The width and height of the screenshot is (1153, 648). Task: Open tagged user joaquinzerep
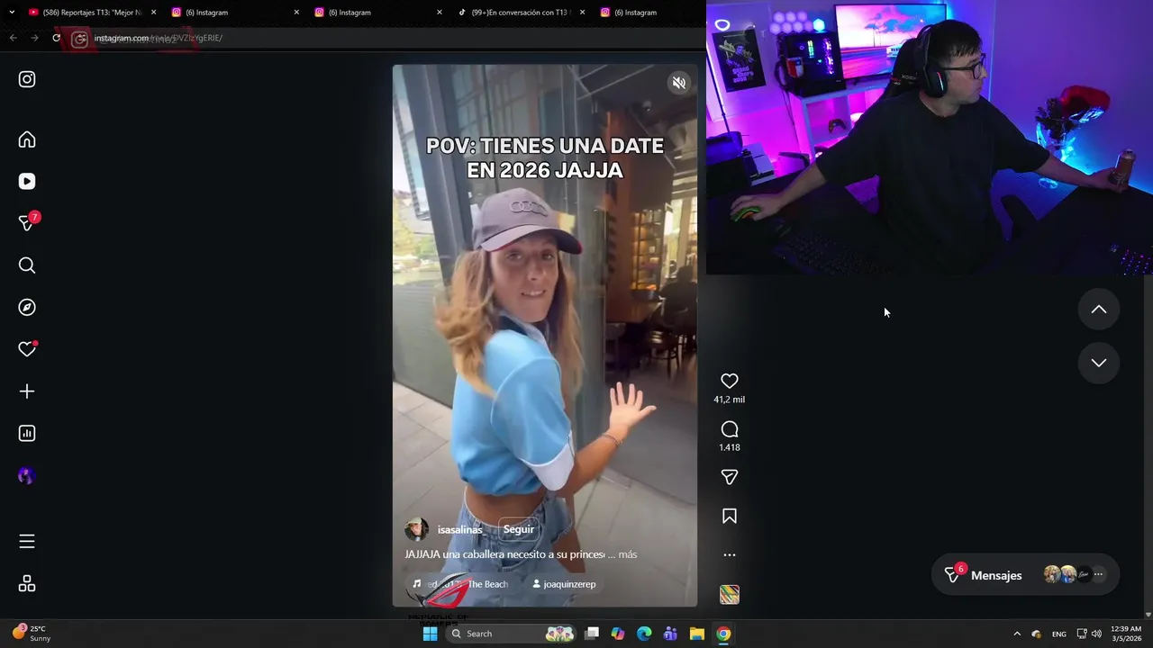pyautogui.click(x=564, y=584)
